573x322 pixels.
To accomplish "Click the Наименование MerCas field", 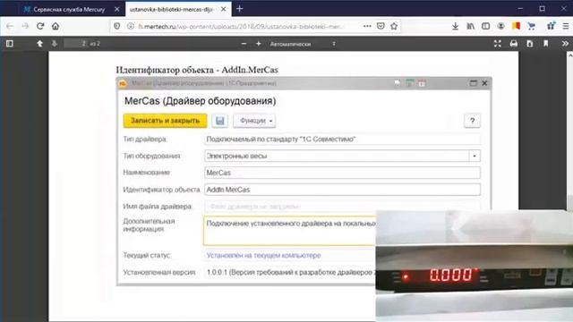I will [342, 173].
